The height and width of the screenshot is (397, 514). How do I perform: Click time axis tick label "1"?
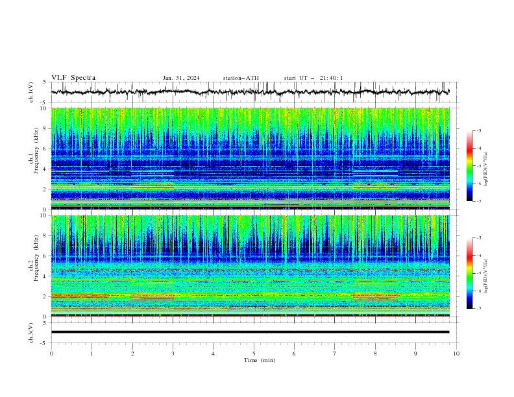click(x=92, y=354)
